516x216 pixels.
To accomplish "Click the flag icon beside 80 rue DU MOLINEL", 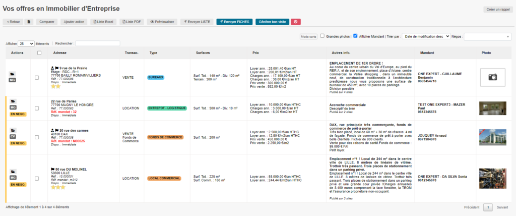I will [x=53, y=169].
